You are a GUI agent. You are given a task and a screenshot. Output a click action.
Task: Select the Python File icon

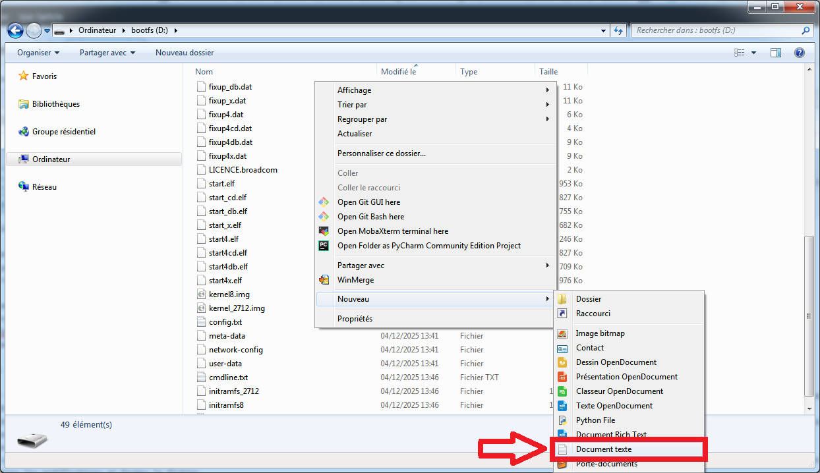point(562,420)
